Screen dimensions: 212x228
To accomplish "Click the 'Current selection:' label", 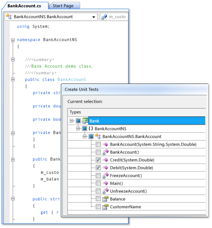I will click(85, 102).
